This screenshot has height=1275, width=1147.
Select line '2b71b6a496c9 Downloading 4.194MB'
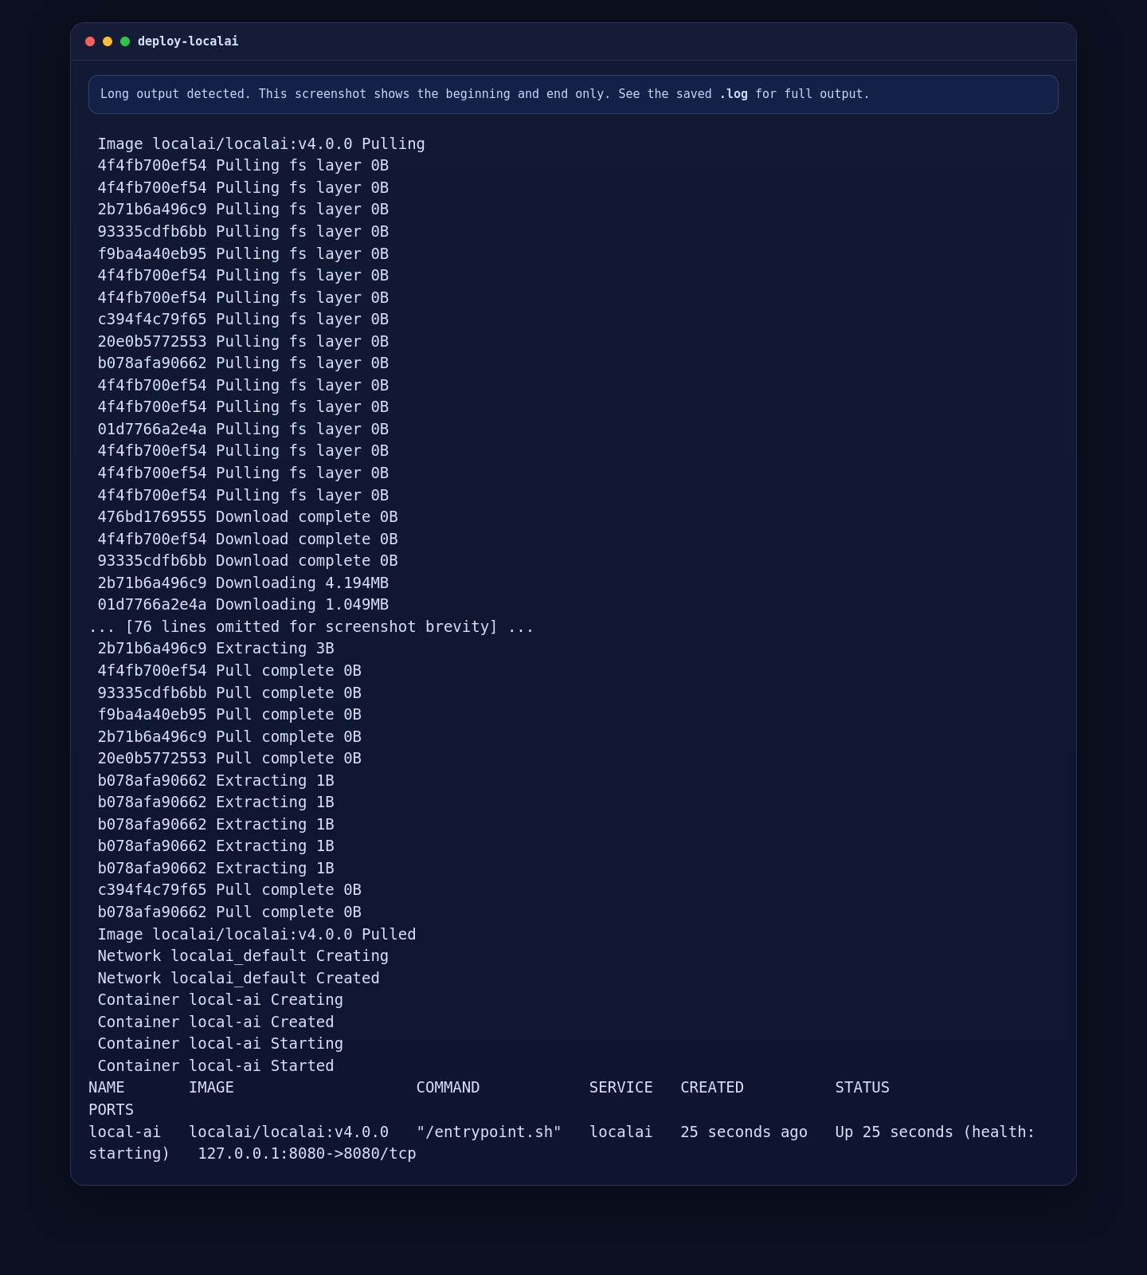click(243, 583)
